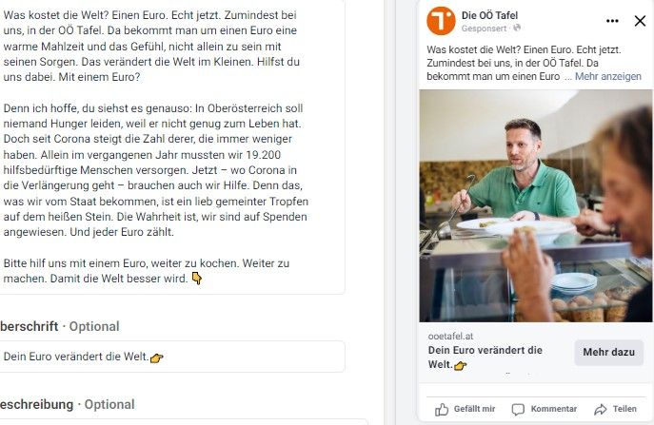The height and width of the screenshot is (425, 654).
Task: Click the Teilen share arrow icon
Action: coord(600,410)
